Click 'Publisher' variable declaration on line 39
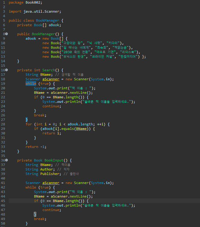The width and height of the screenshot is (200, 227). click(x=50, y=174)
